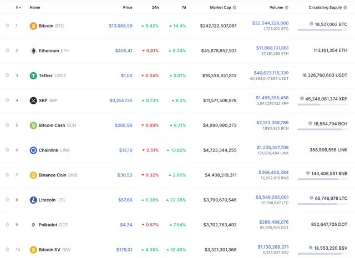Open Litecoin price $57,66 link
Viewport: 355px width, 258px height.
click(125, 200)
